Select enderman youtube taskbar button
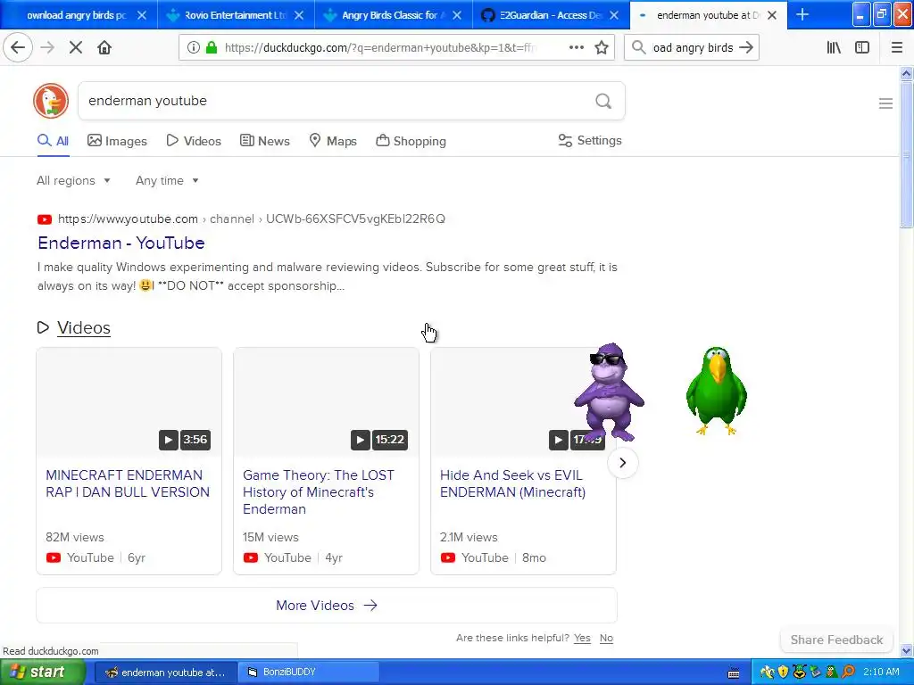Screen dimensions: 914x685 coord(165,673)
